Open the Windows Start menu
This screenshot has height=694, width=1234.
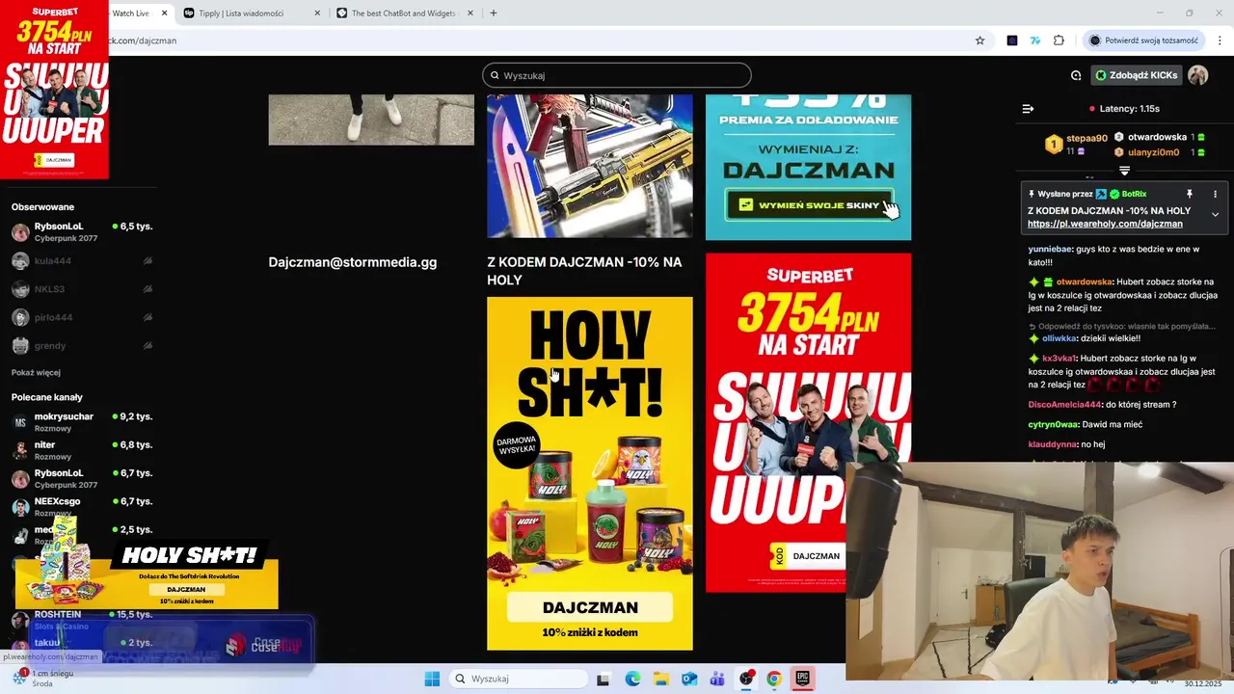pos(432,679)
